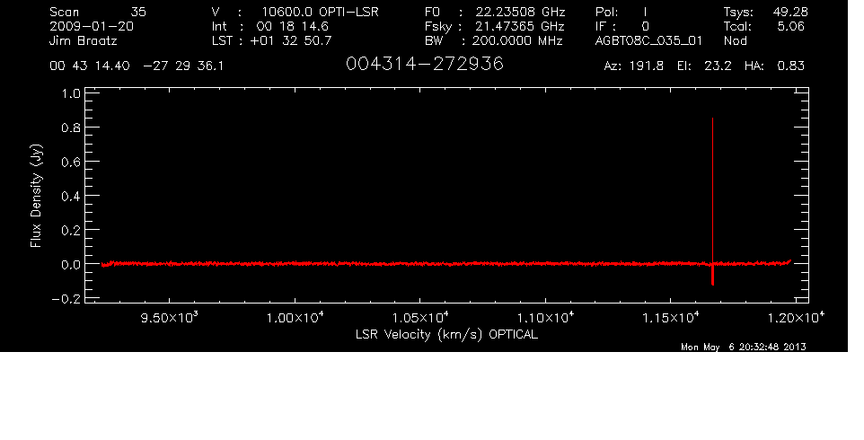This screenshot has width=864, height=440.
Task: Click the 0.2 y-axis tick label
Action: point(71,230)
